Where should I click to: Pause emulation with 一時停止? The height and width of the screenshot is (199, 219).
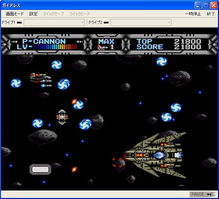tap(193, 14)
